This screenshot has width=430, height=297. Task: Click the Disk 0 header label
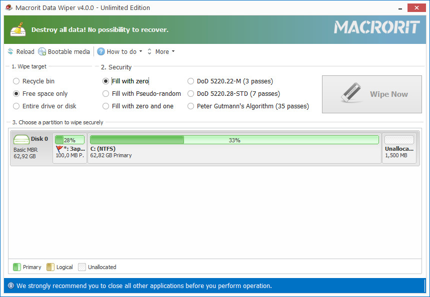[x=39, y=139]
